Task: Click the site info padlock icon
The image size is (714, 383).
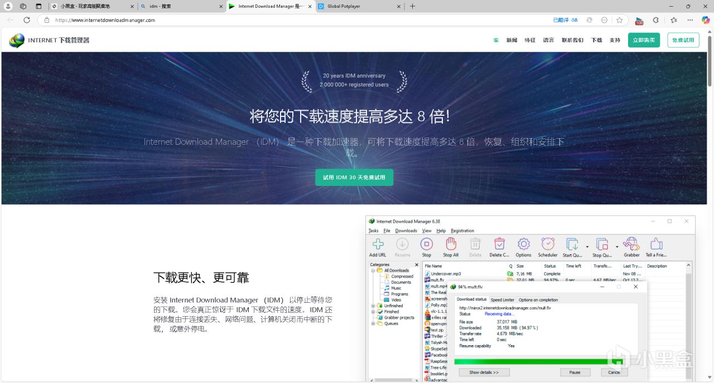Action: (x=47, y=20)
